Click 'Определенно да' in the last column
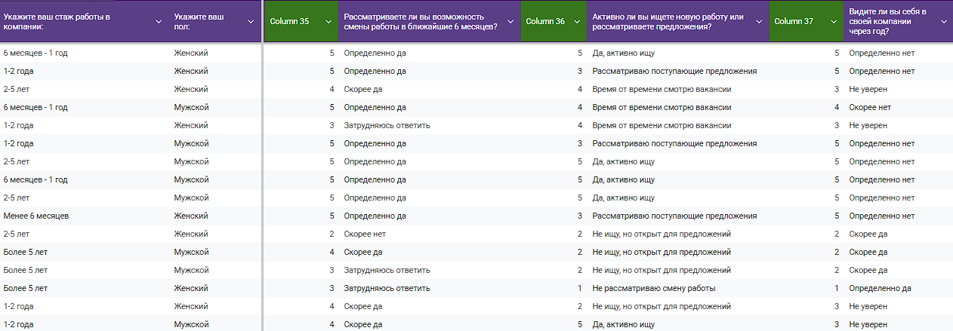 [880, 288]
